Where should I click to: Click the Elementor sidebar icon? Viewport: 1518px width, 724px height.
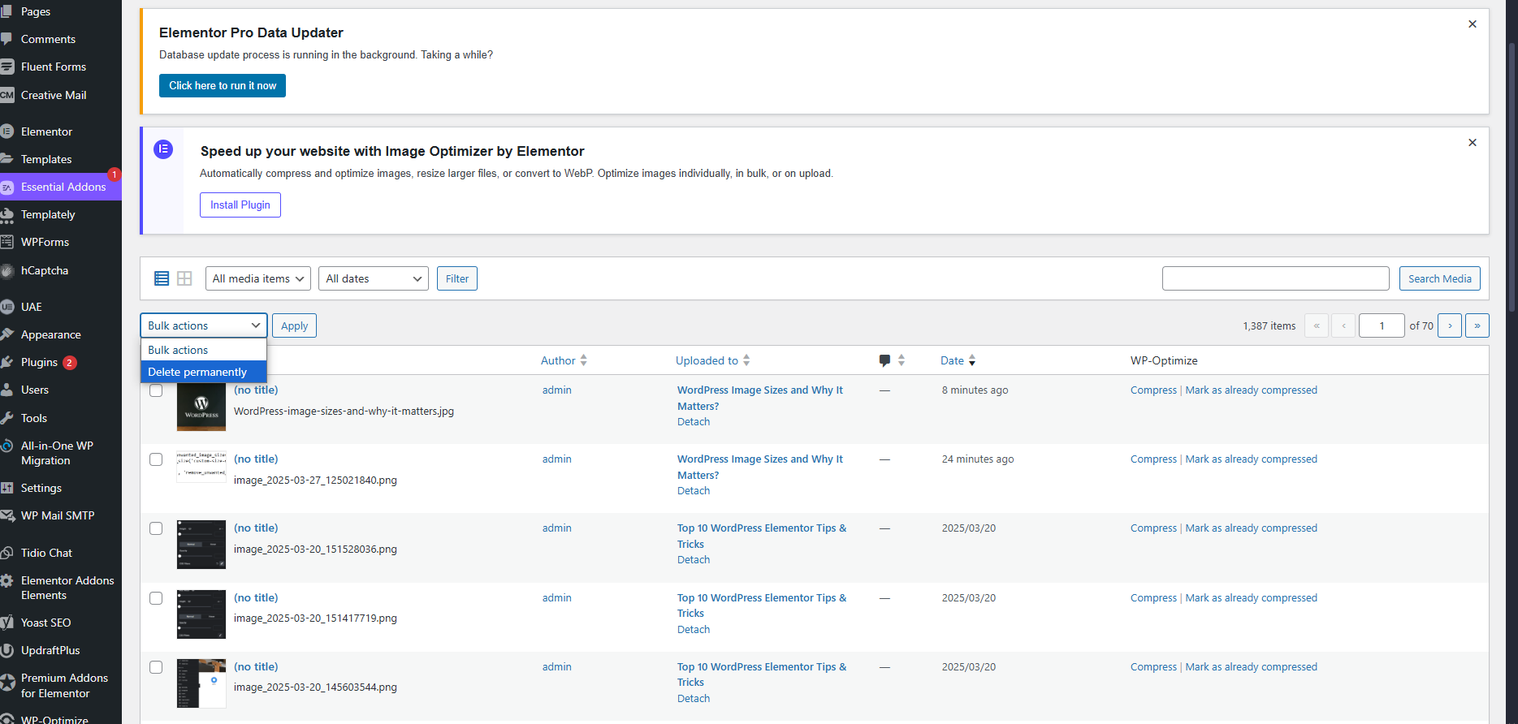(6, 131)
